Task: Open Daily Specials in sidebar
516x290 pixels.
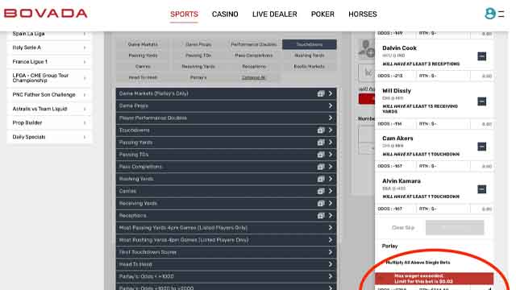Action: (x=49, y=137)
